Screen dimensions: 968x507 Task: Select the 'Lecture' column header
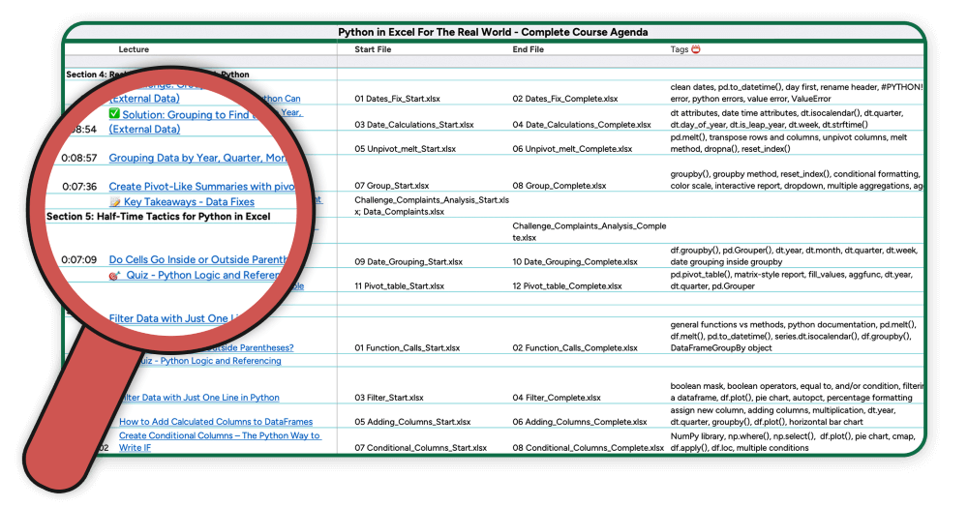point(134,49)
